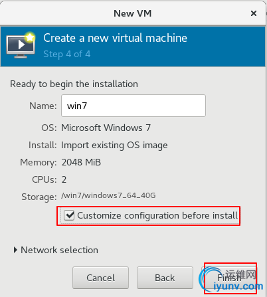The width and height of the screenshot is (267, 297).
Task: Close the New VM dialog
Action: click(254, 13)
